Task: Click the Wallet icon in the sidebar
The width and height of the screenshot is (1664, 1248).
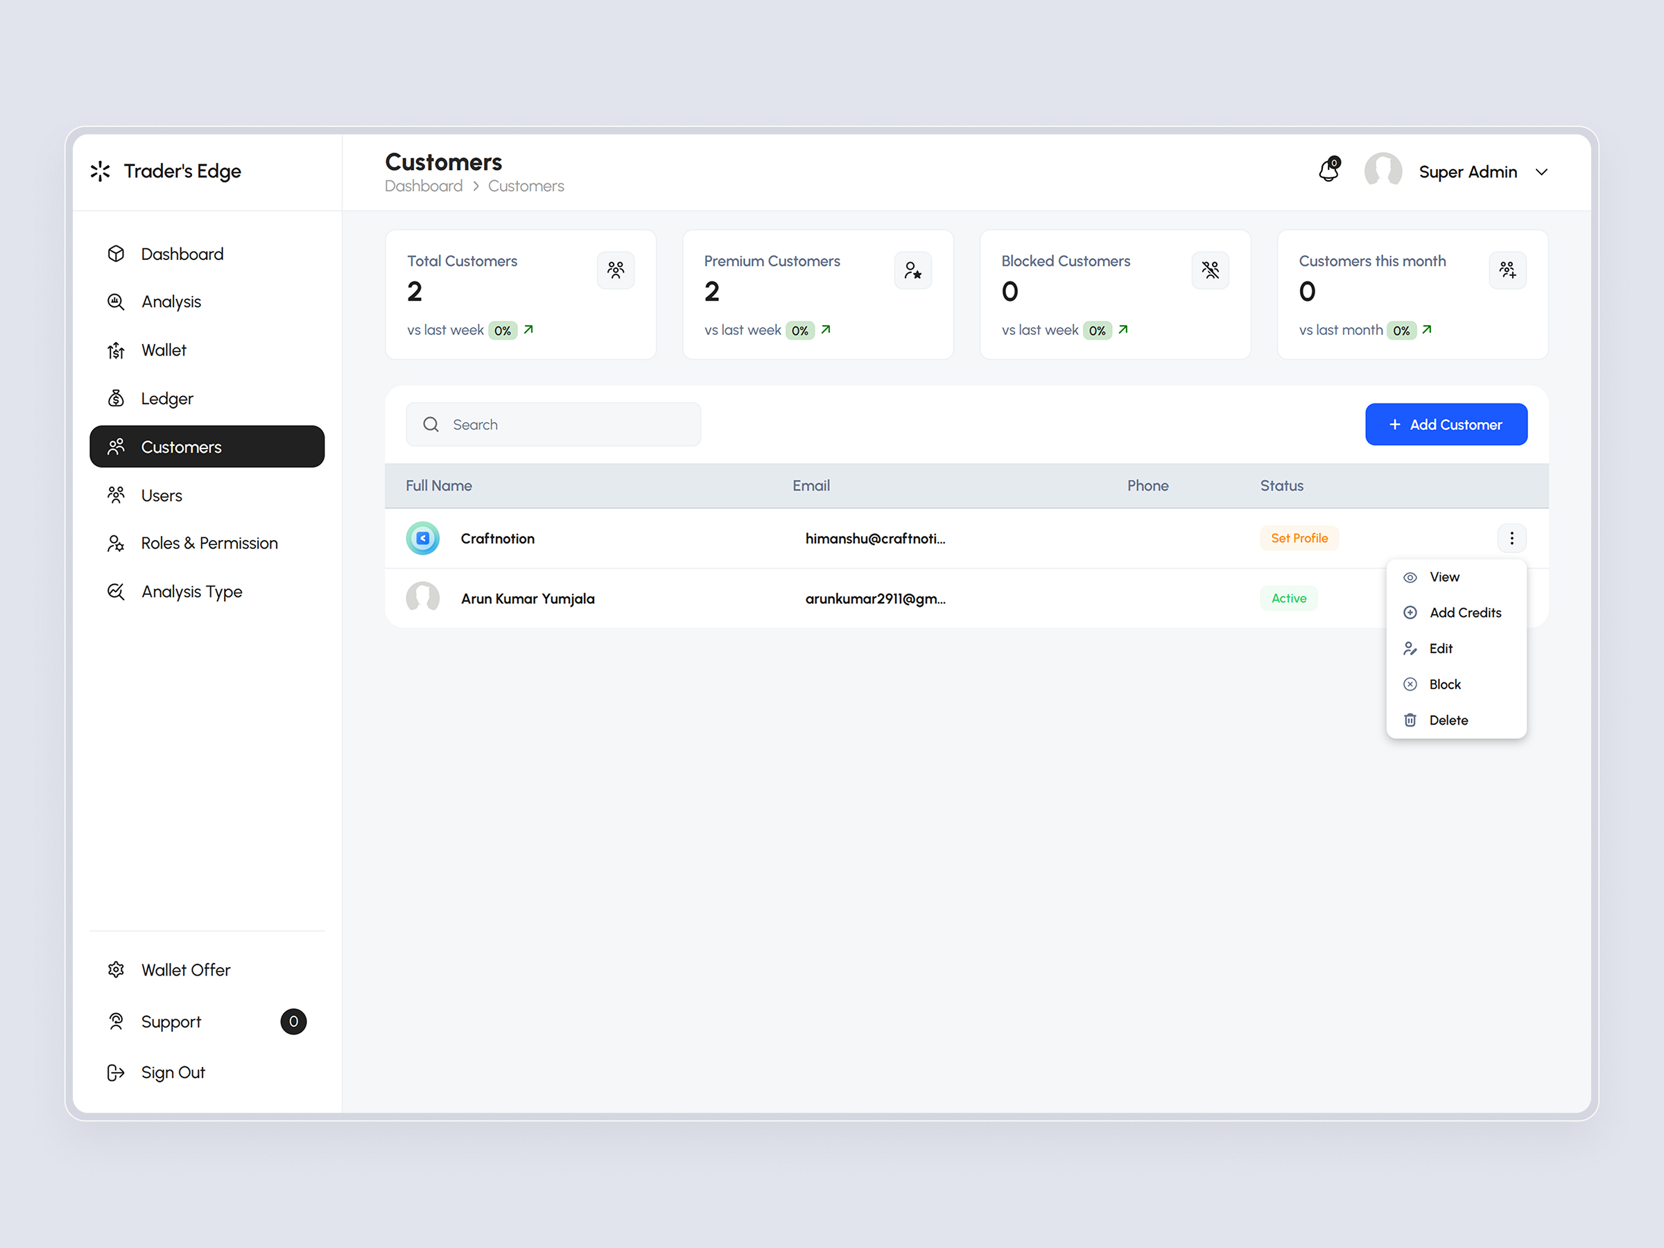Action: coord(116,350)
